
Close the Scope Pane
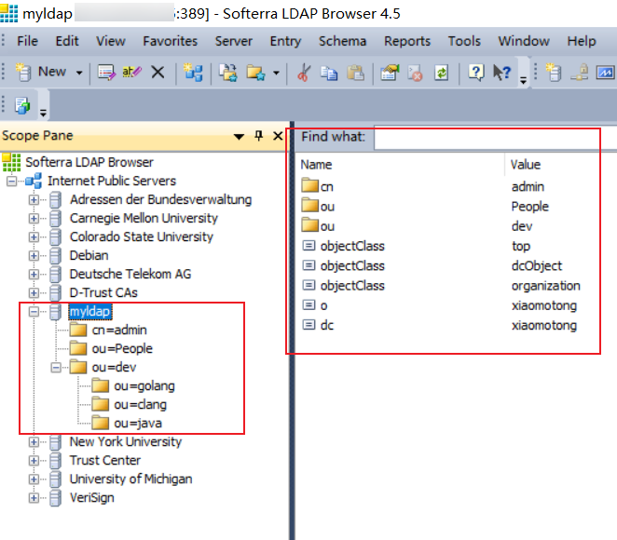(x=278, y=136)
